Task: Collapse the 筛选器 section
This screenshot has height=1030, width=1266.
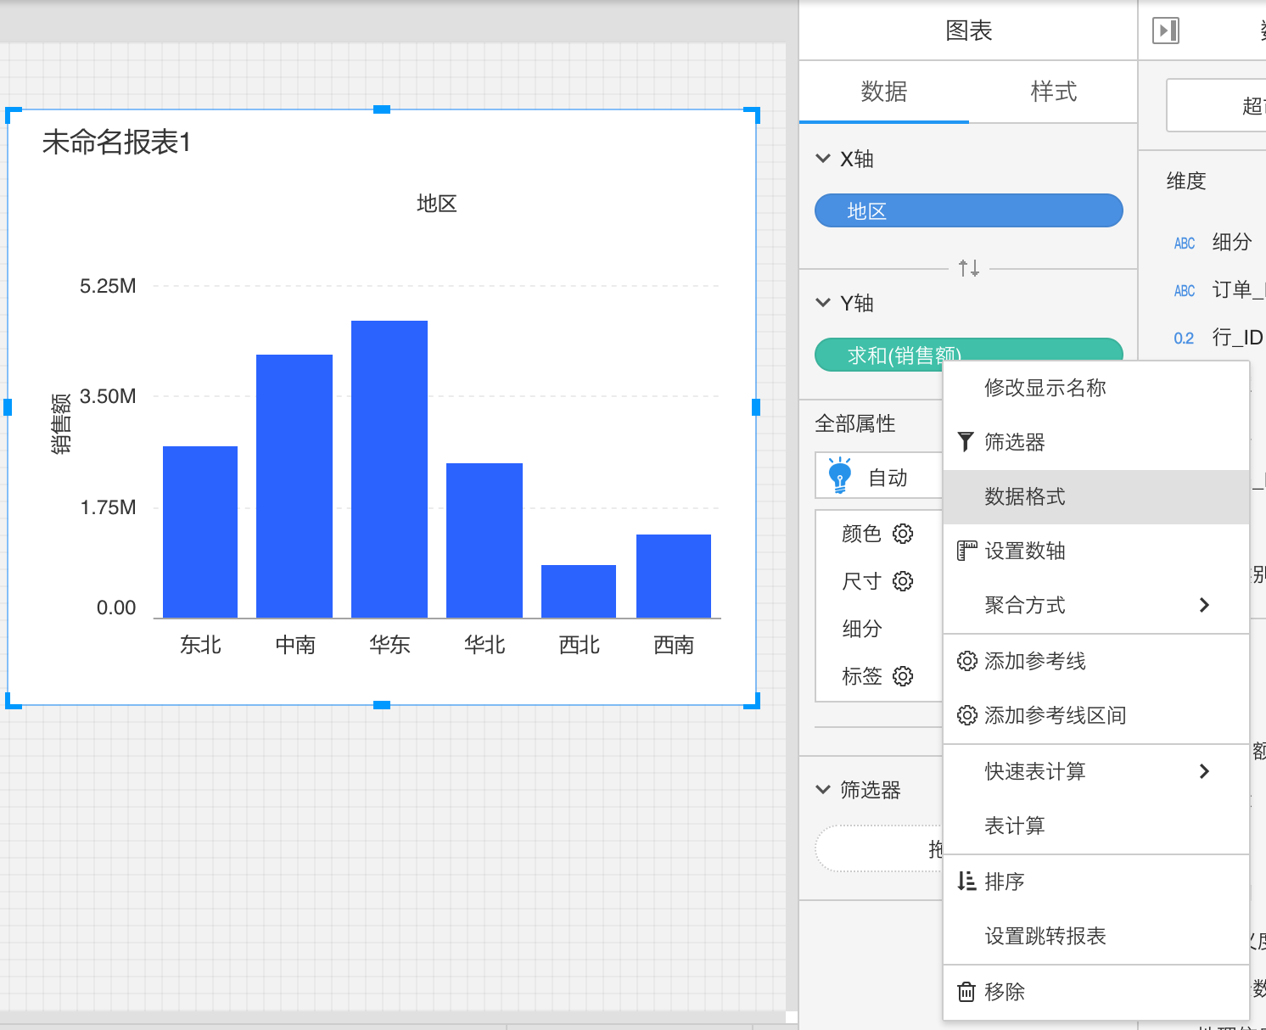Action: pyautogui.click(x=822, y=790)
